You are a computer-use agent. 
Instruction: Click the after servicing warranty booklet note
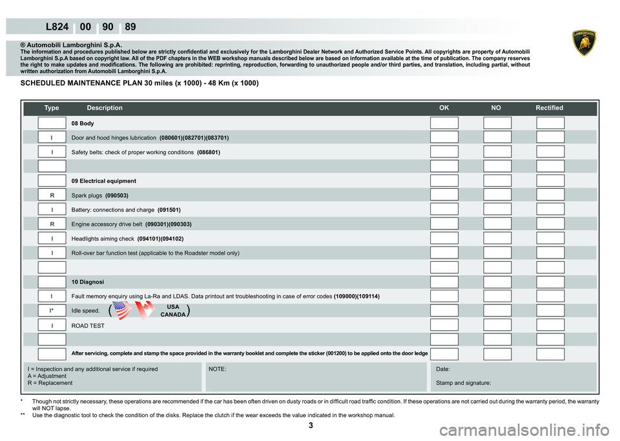click(x=249, y=353)
